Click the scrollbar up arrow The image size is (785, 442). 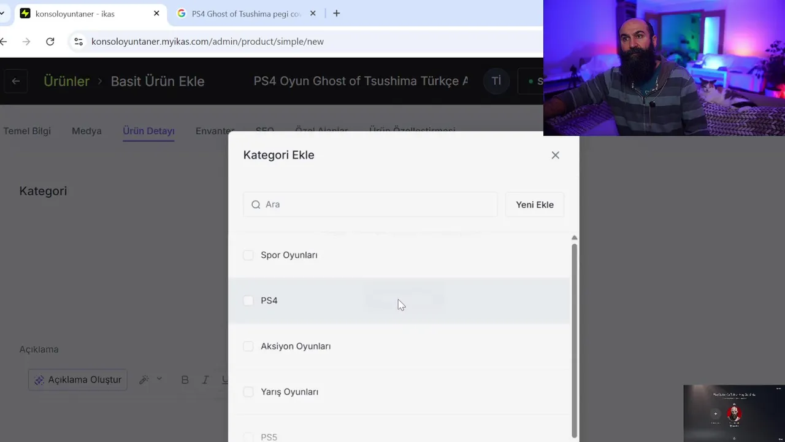point(574,238)
